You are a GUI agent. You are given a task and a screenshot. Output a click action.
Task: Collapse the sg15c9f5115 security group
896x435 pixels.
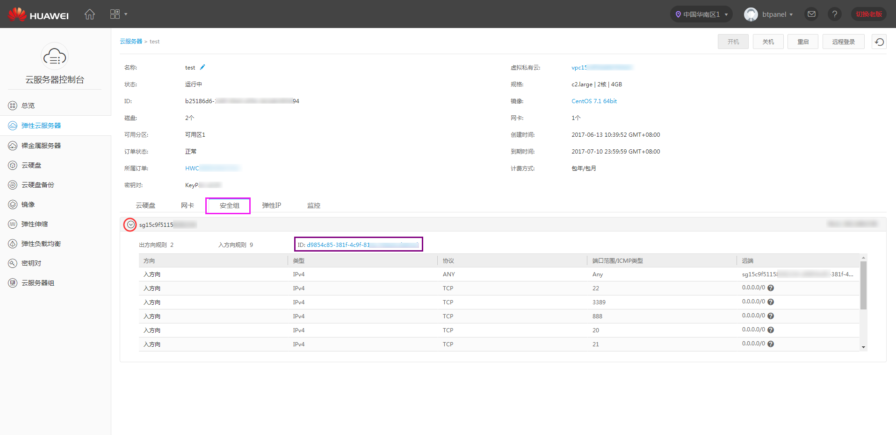(x=130, y=225)
